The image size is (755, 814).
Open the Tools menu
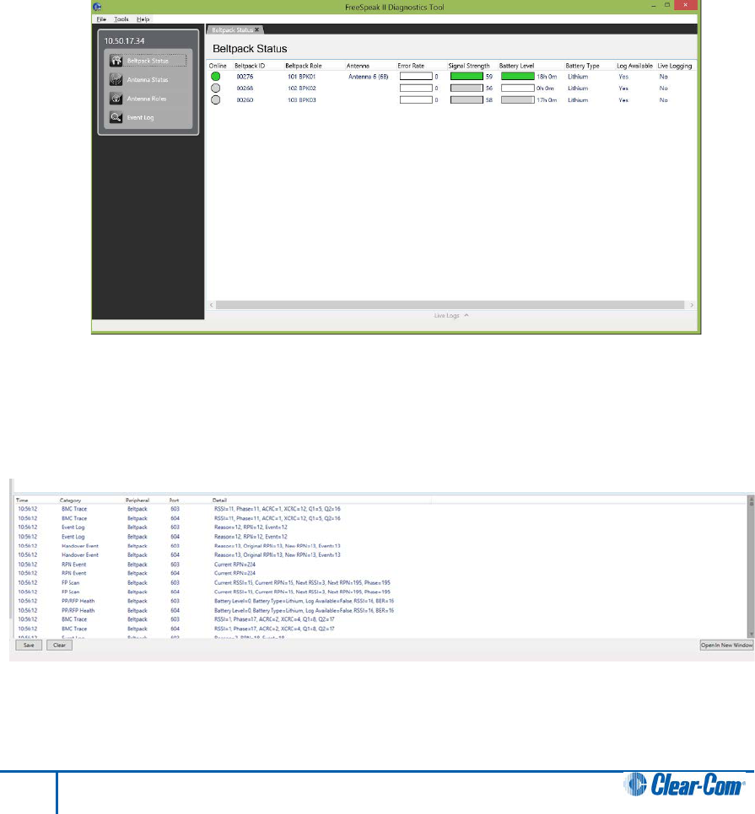[x=121, y=19]
